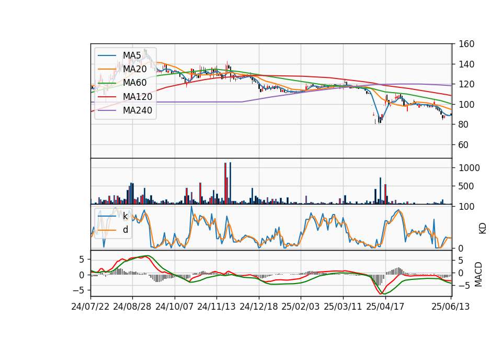Click the 80 price axis tick
This screenshot has width=502, height=361.
point(463,125)
